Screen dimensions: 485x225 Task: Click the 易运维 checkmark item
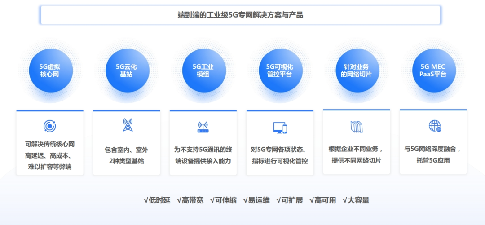pyautogui.click(x=256, y=200)
